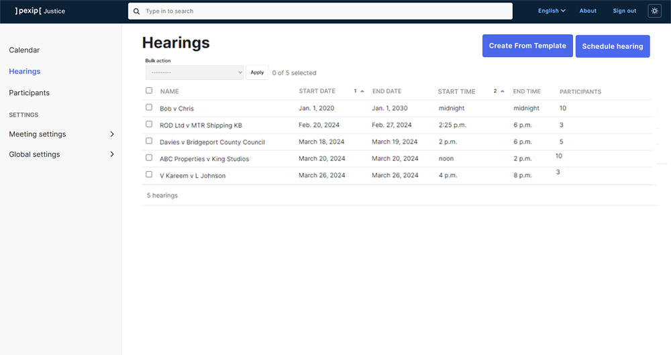The width and height of the screenshot is (671, 355).
Task: Tick the V Kareem v L Johnson checkbox
Action: 149,174
